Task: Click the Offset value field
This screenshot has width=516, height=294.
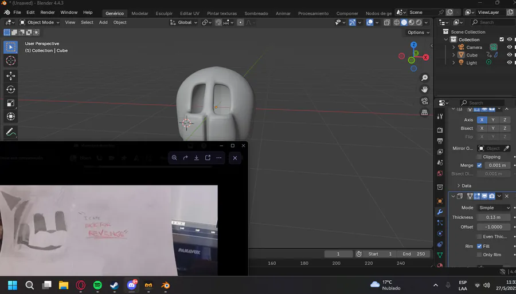Action: tap(494, 227)
